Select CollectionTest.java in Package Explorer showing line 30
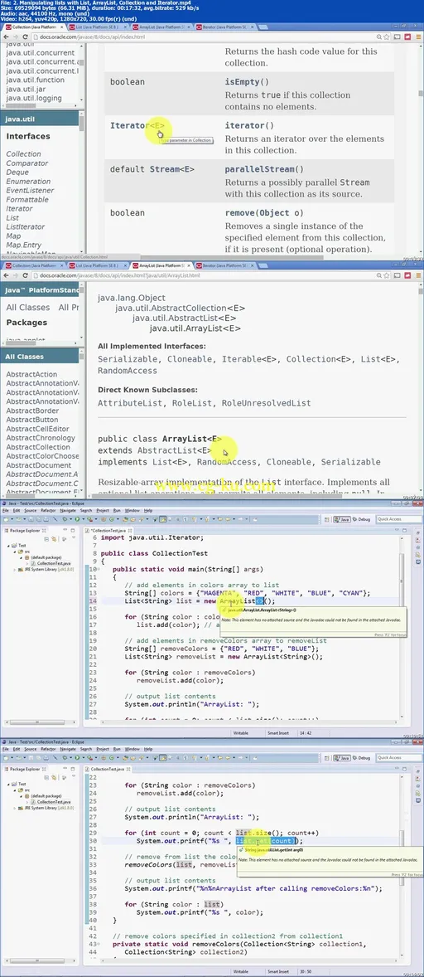This screenshot has height=977, width=424. click(51, 802)
